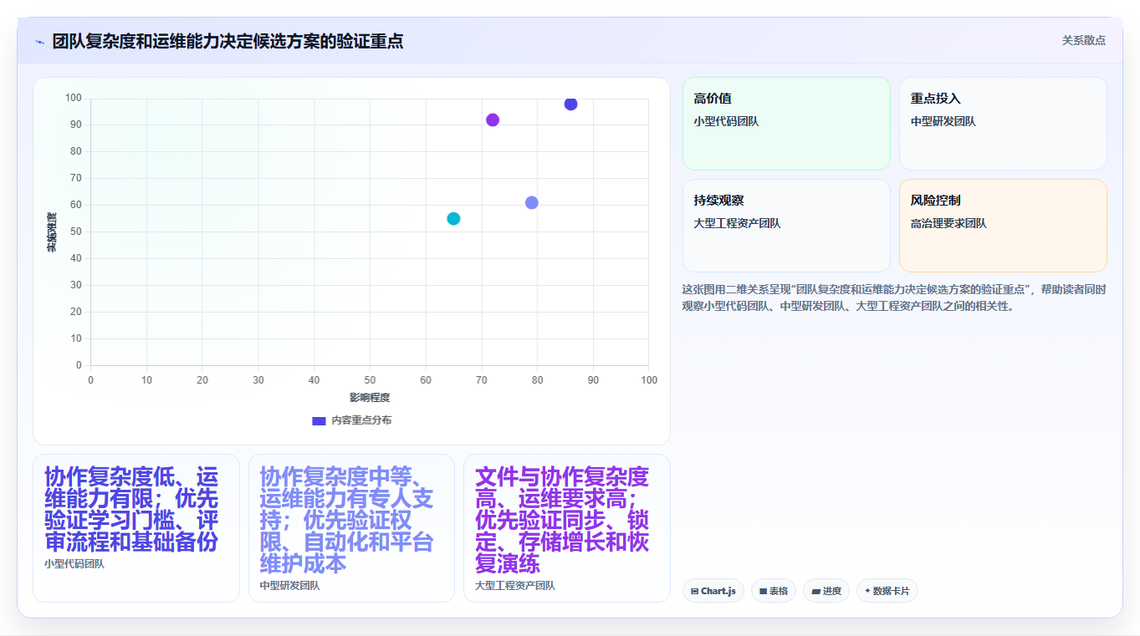Select the light violet scatter point near 61
Image resolution: width=1140 pixels, height=636 pixels.
532,203
